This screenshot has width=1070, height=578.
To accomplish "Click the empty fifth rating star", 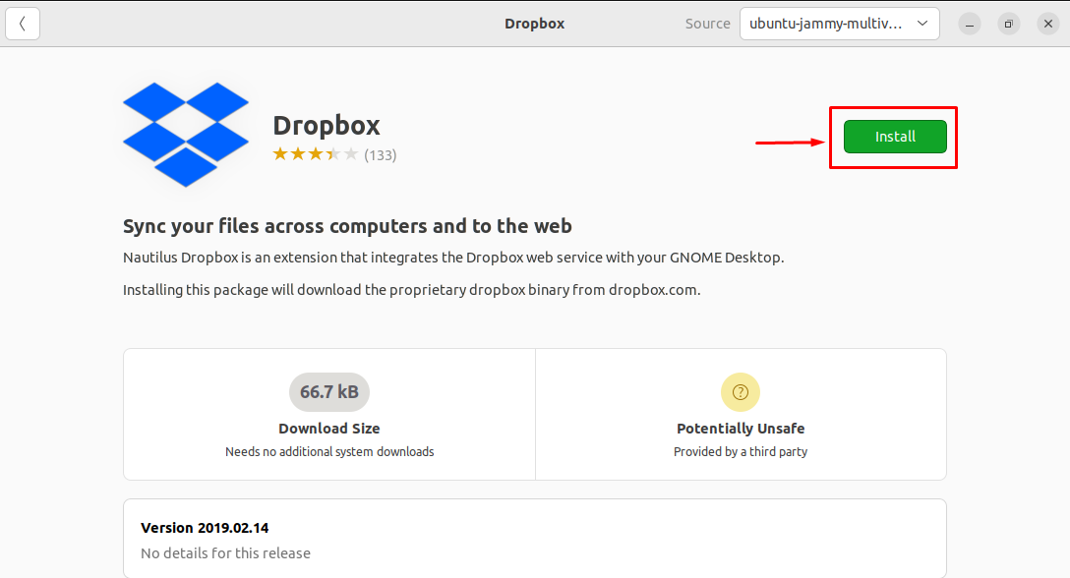I will coord(350,154).
